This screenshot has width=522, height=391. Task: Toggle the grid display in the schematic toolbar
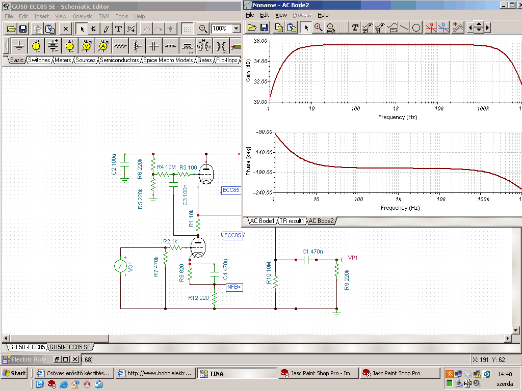coord(188,29)
